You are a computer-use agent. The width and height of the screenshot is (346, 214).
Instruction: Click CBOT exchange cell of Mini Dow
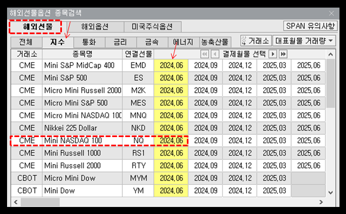[27, 191]
